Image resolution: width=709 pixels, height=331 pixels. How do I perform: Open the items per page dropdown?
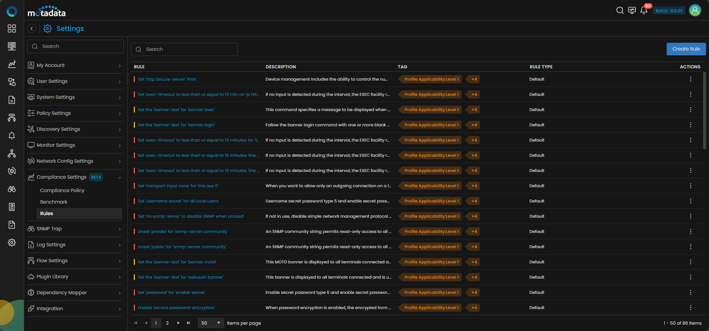[x=211, y=323]
